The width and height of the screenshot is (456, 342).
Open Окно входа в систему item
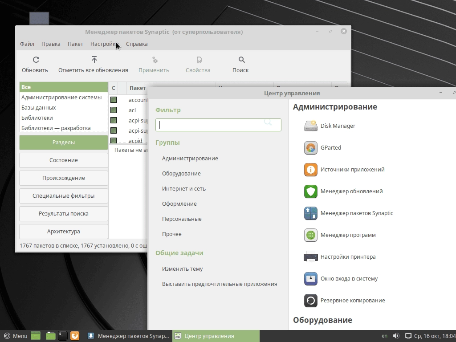coord(341,279)
